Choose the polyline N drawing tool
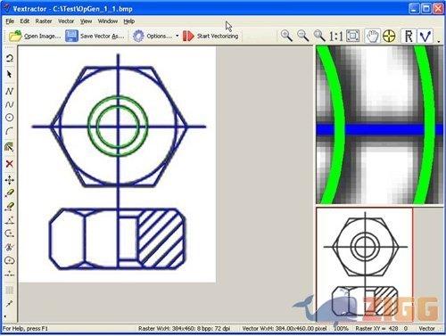446x336 pixels. 9,91
